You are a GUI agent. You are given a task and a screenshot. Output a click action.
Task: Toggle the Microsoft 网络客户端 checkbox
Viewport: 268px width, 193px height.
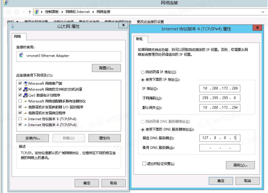click(20, 83)
